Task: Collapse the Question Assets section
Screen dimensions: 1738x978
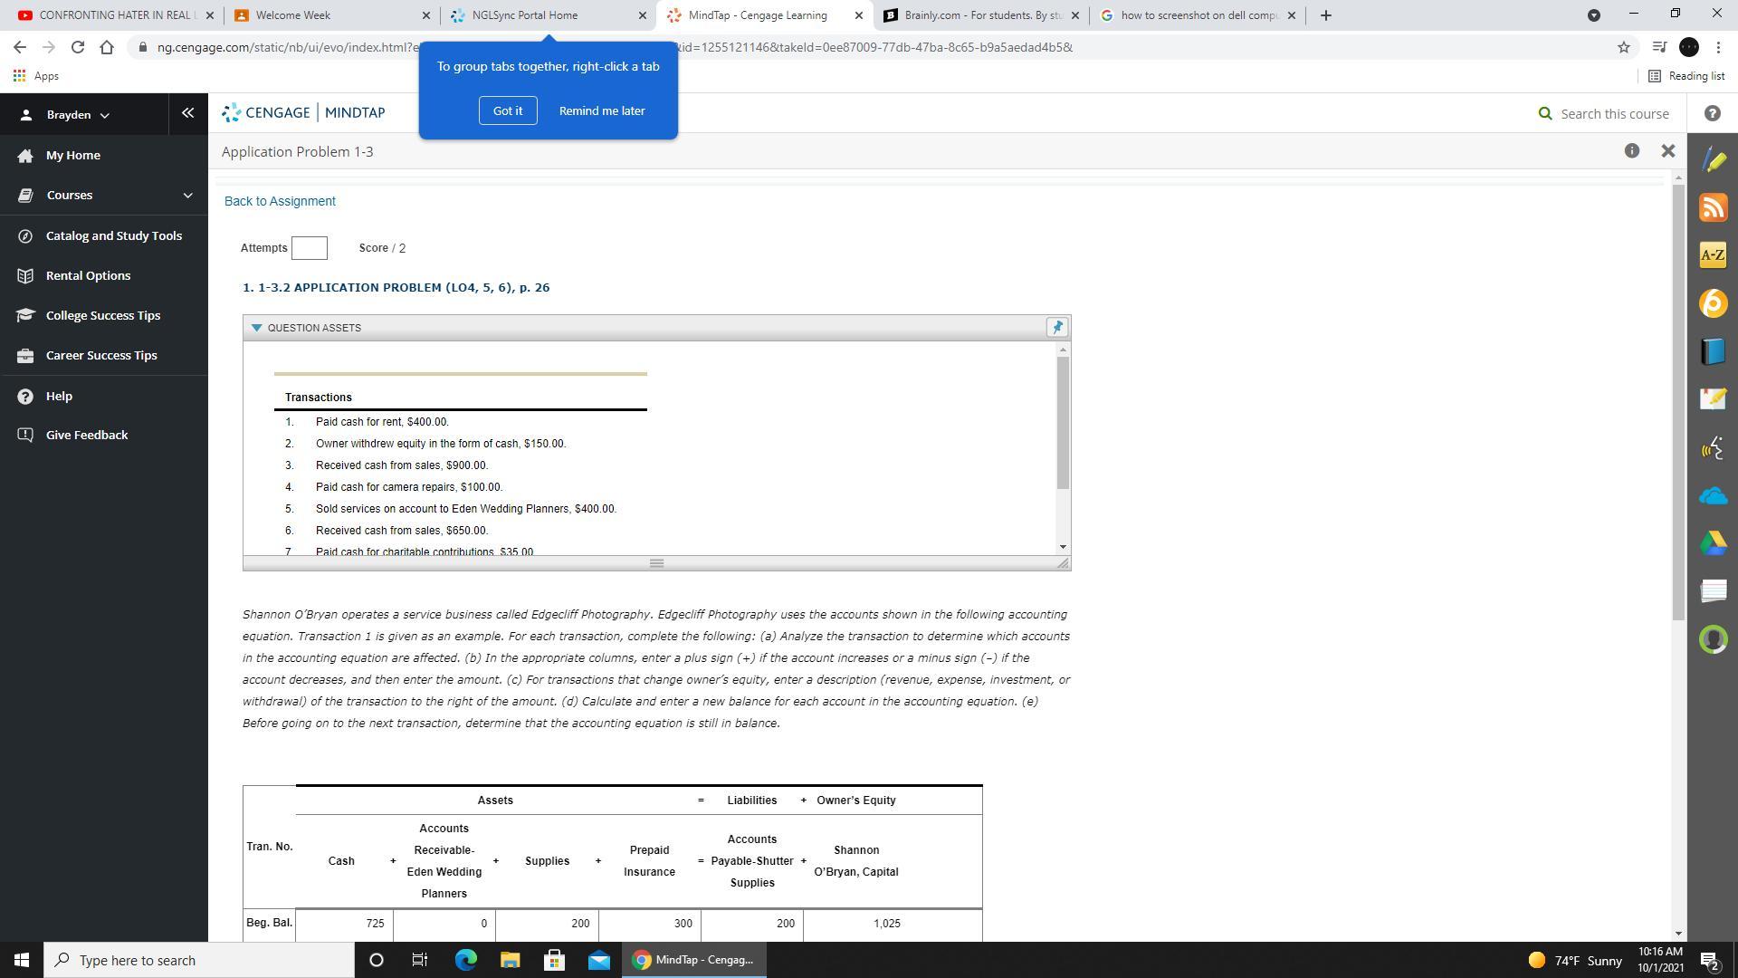Action: coord(257,328)
